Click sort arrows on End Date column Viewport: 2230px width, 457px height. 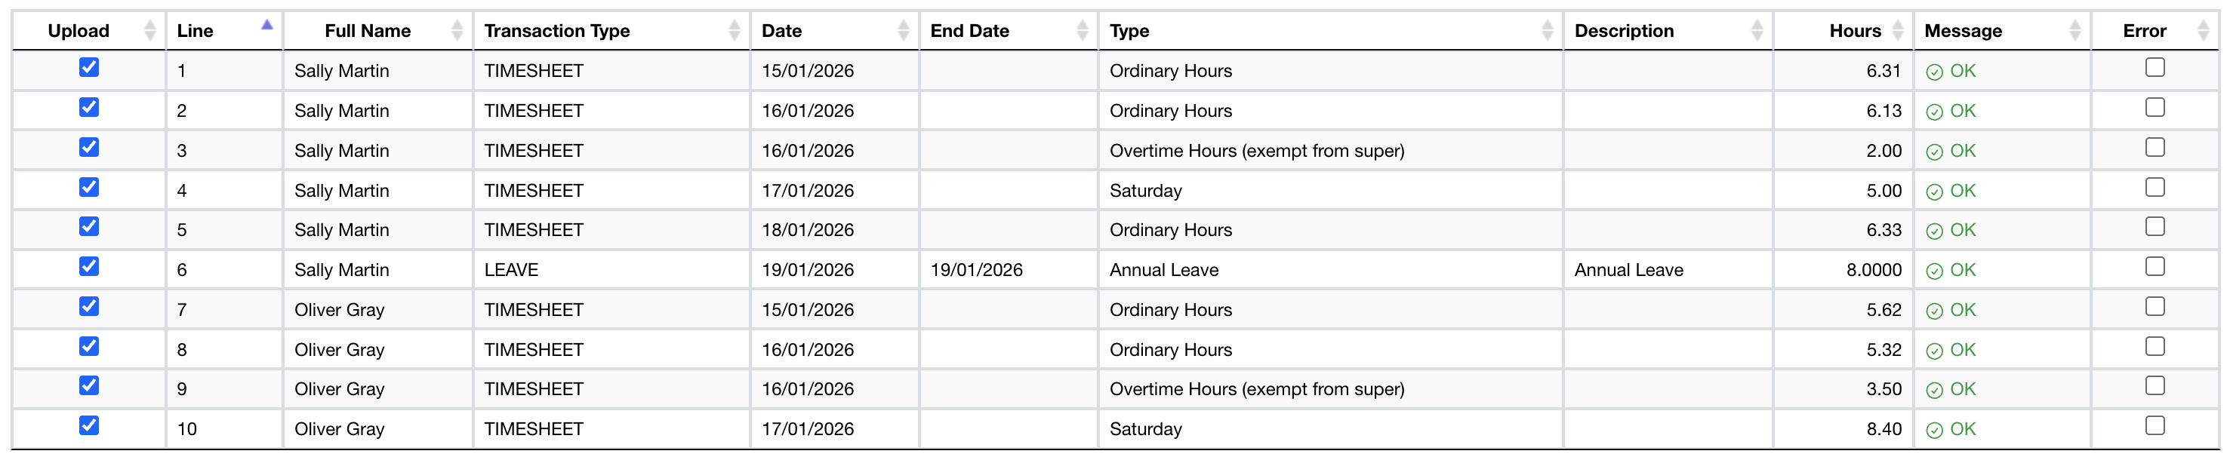(x=1082, y=31)
